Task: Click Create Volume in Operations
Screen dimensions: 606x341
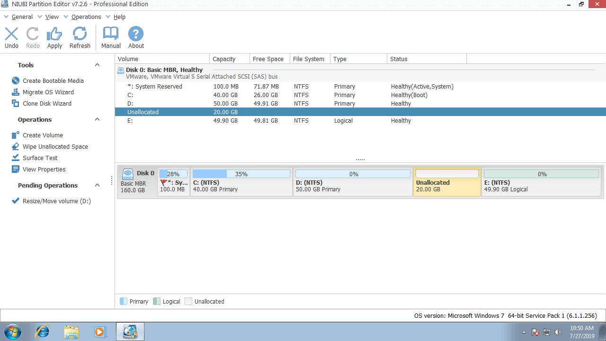Action: [x=43, y=135]
